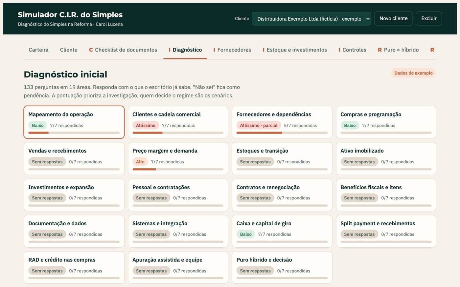Open the Preço margem e demanda card

pyautogui.click(x=178, y=158)
